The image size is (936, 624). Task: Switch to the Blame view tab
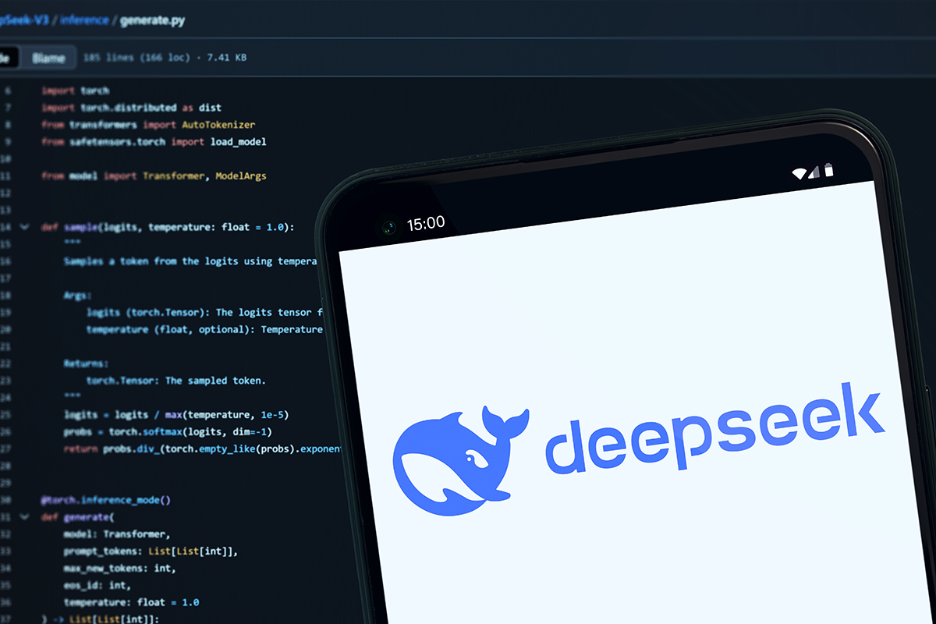point(48,58)
